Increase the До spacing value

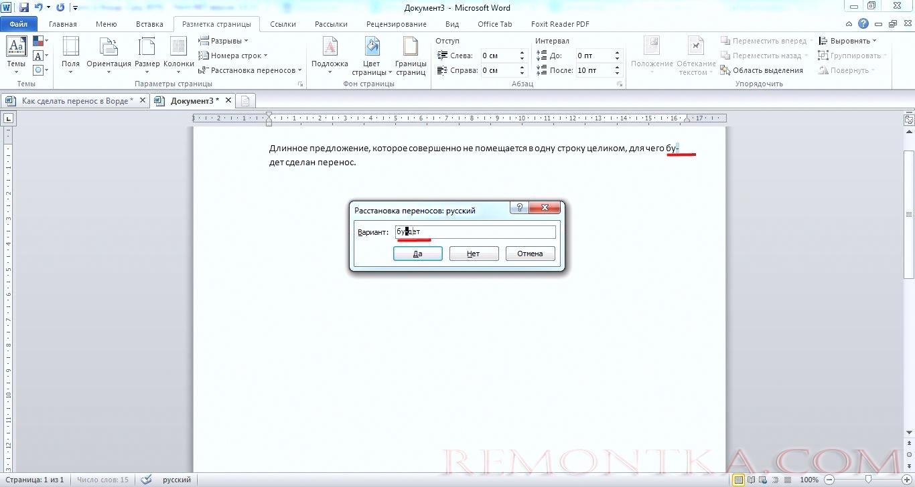(618, 53)
